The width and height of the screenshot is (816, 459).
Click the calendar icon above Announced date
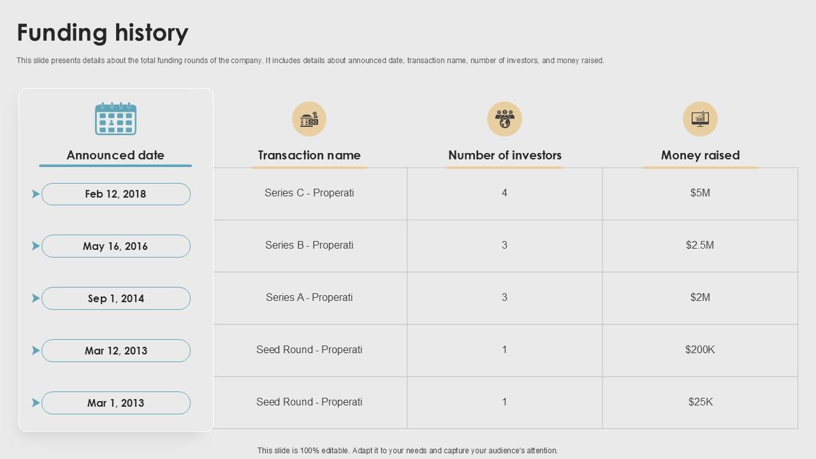pos(115,119)
